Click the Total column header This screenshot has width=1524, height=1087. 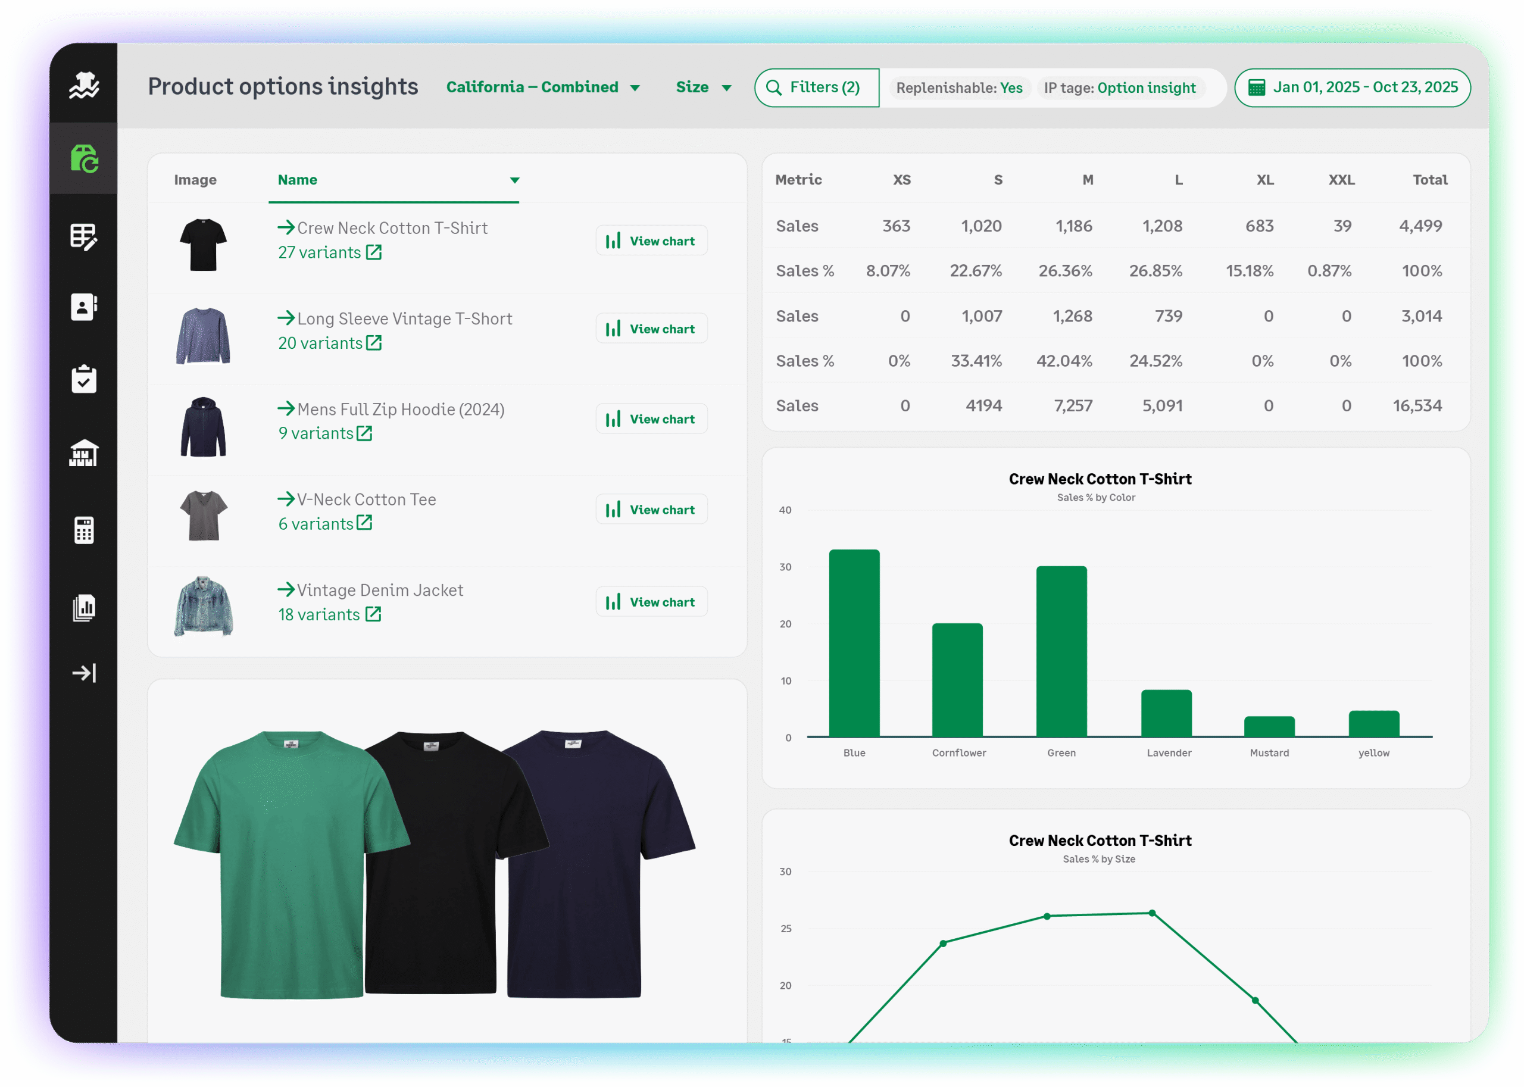1431,179
